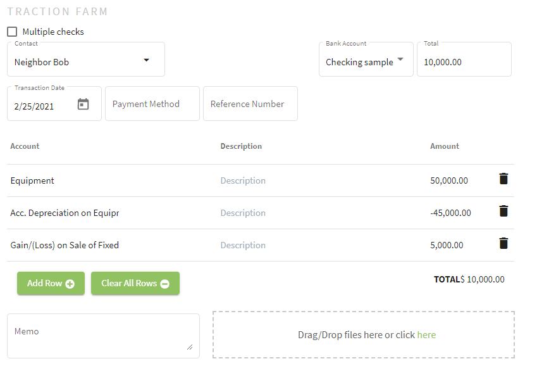Click into the Memo text area
This screenshot has width=537, height=373.
[x=103, y=336]
